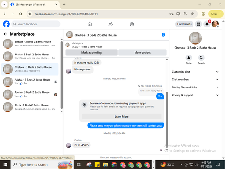Screen dimensions: 225x169
Task: Open the Windows action center icon
Action: pyautogui.click(x=218, y=164)
